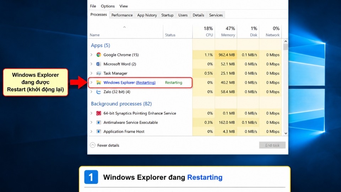341x192 pixels.
Task: Expand the Google Chrome (15) process group
Action: 92,55
